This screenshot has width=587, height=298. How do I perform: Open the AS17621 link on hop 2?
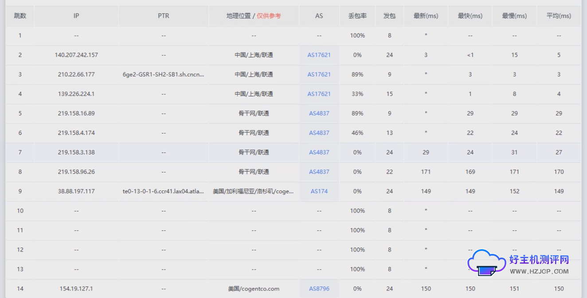click(x=319, y=55)
